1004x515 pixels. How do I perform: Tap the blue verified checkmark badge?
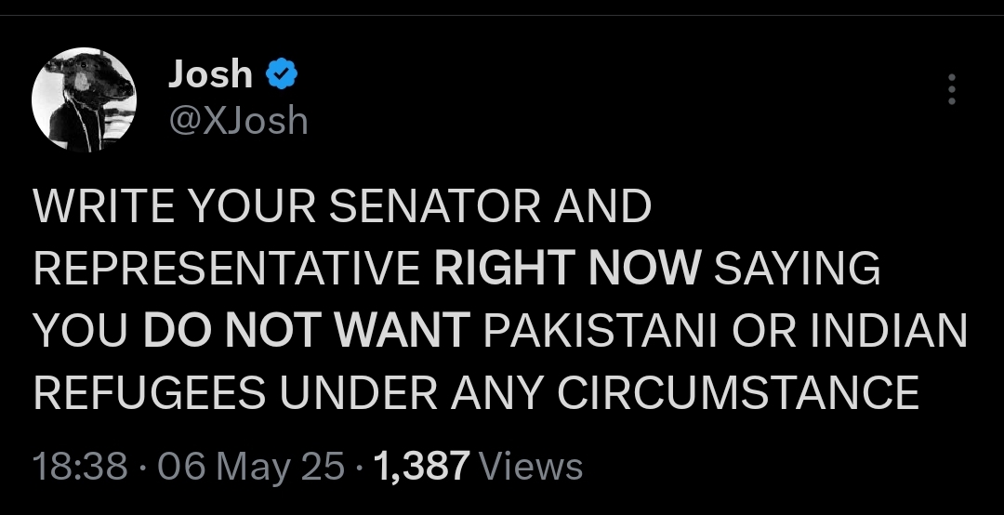pyautogui.click(x=283, y=74)
